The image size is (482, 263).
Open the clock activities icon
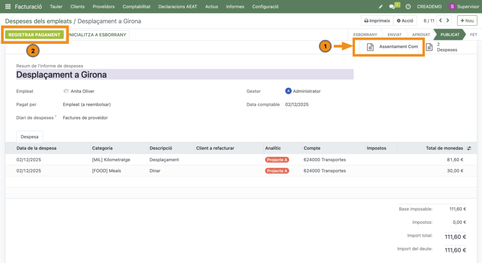pyautogui.click(x=408, y=7)
